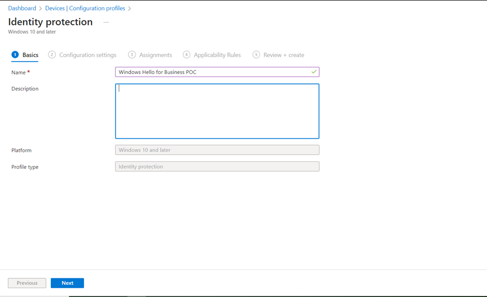Click the green validation checkmark in Name
Image resolution: width=487 pixels, height=297 pixels.
click(x=314, y=72)
